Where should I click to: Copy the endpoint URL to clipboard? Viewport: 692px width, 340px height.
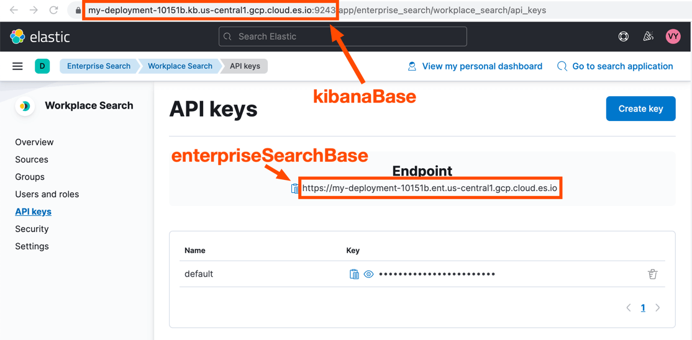coord(295,188)
